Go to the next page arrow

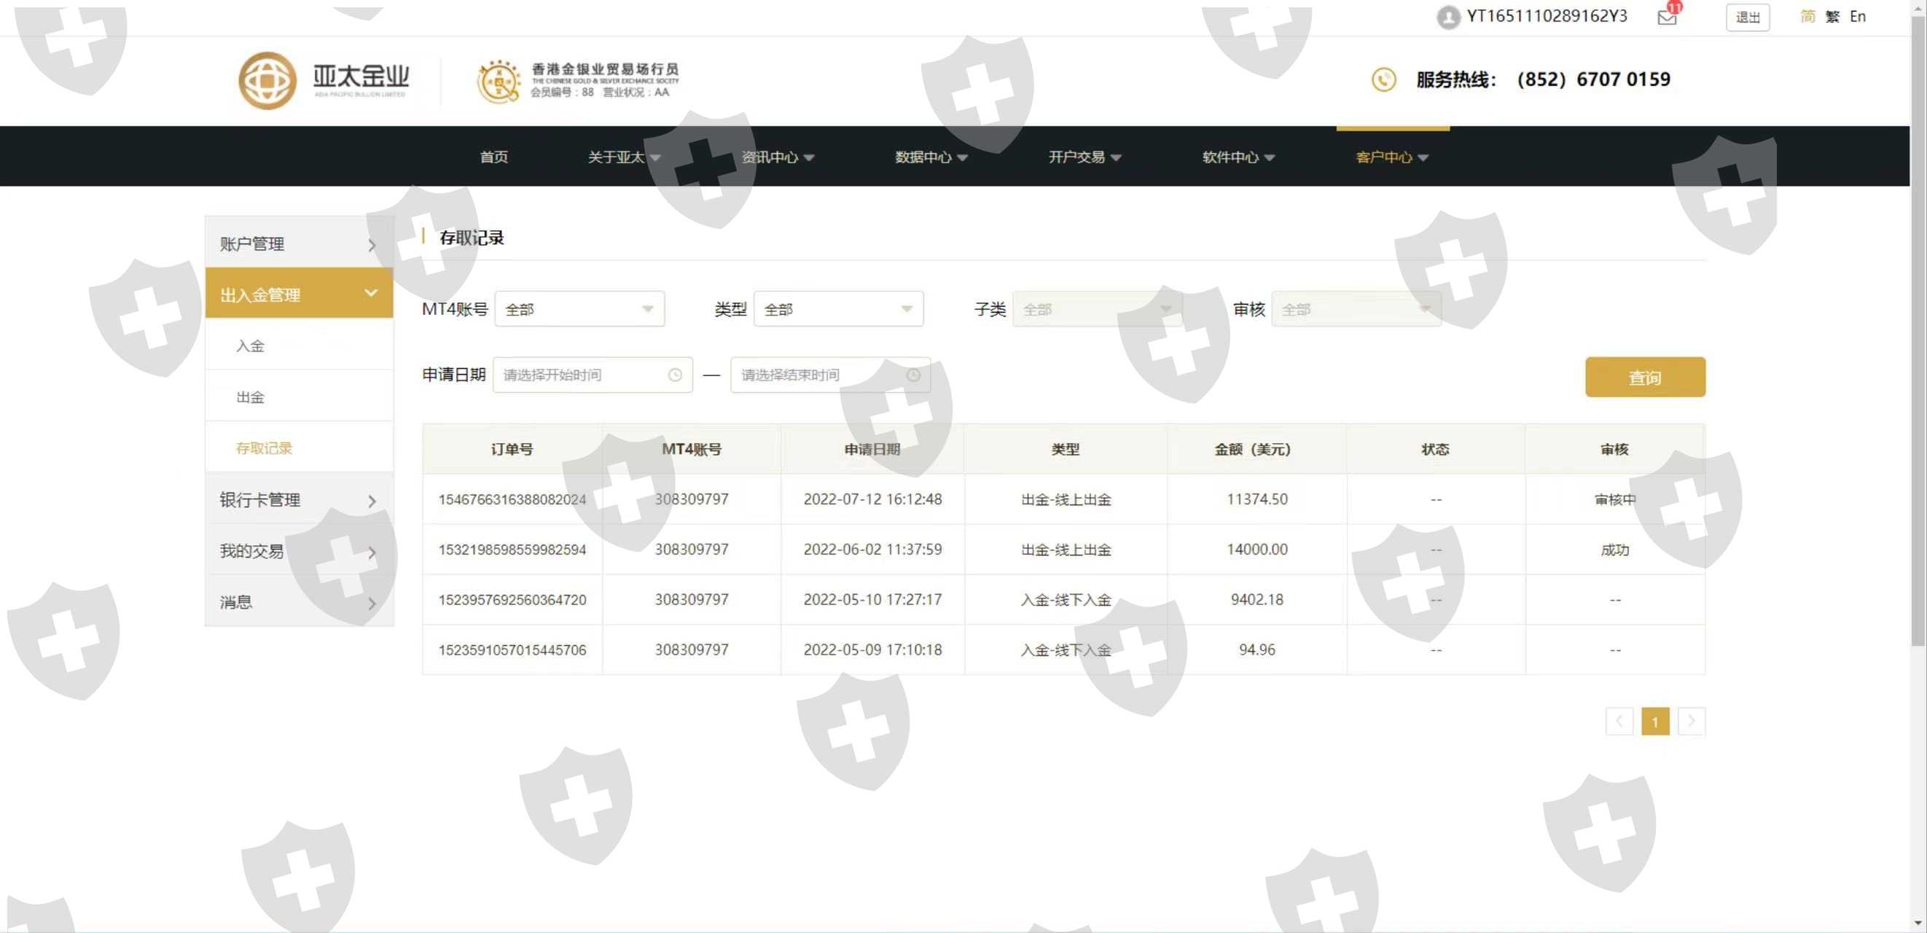point(1691,722)
